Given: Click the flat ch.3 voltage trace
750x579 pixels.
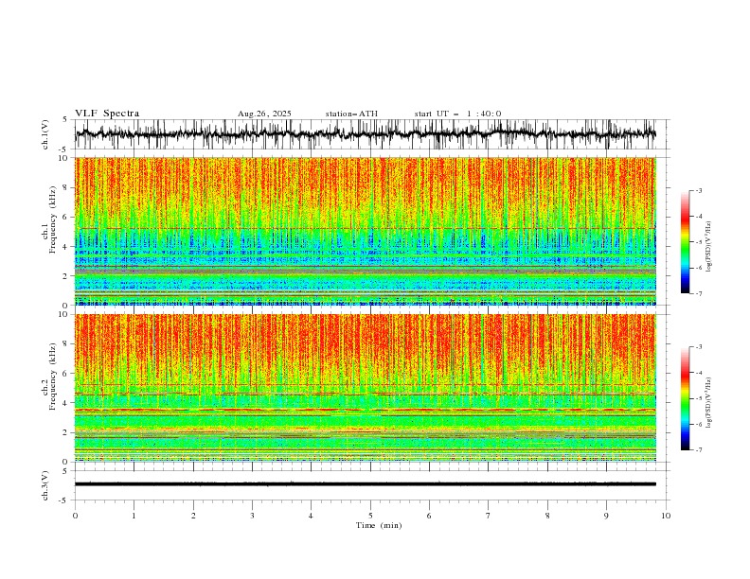Looking at the screenshot, I should pyautogui.click(x=366, y=484).
